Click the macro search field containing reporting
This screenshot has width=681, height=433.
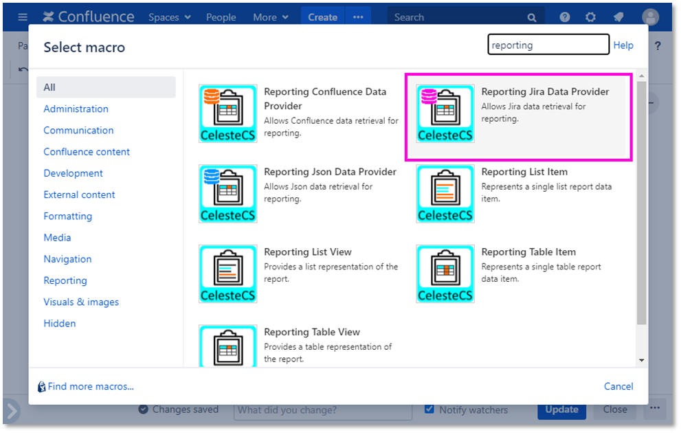[548, 44]
